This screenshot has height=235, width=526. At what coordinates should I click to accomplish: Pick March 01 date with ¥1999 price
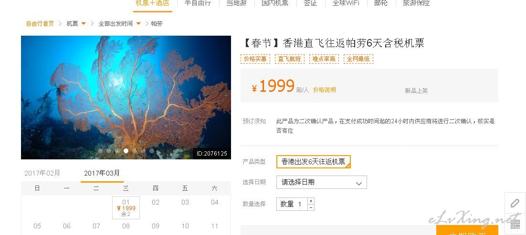[x=126, y=208]
